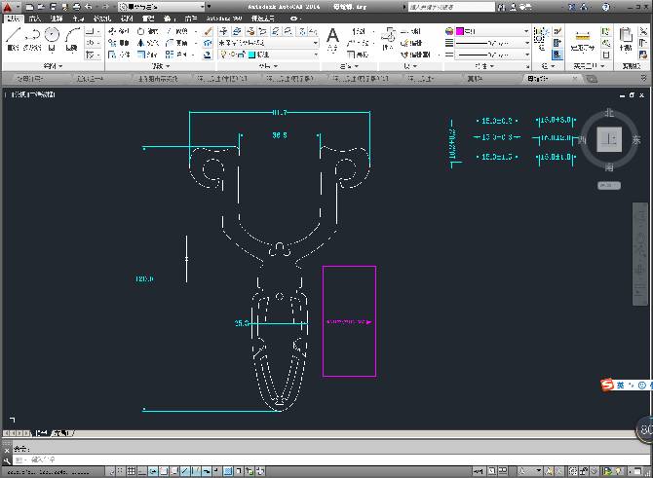Click the Save icon in quick access toolbar

point(53,7)
